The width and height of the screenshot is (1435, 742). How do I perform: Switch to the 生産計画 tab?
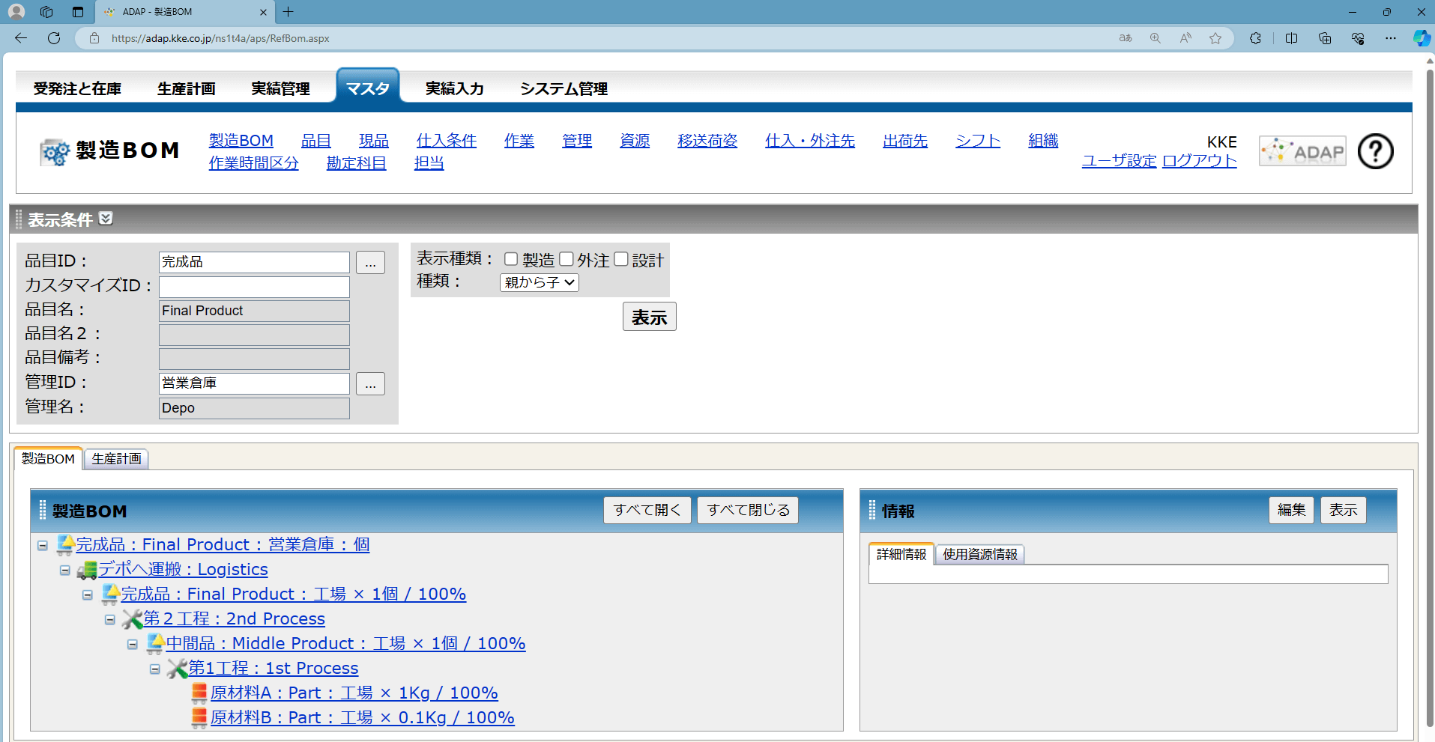(x=116, y=459)
